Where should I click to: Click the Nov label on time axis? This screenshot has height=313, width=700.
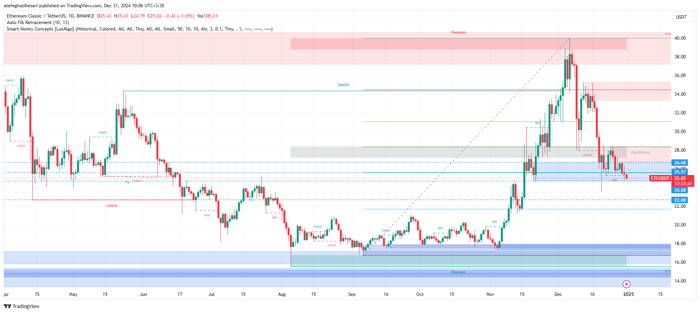[x=490, y=294]
